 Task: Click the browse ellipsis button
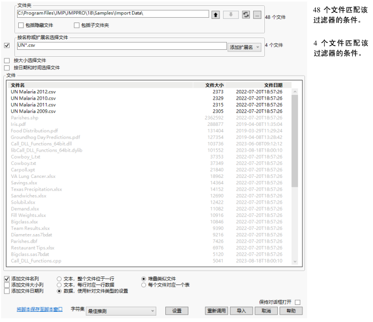point(257,15)
